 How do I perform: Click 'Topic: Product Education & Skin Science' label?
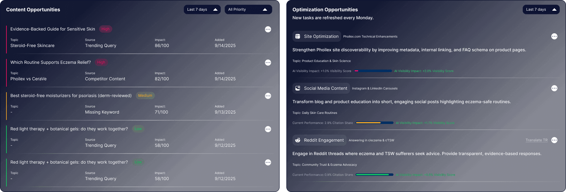point(322,61)
